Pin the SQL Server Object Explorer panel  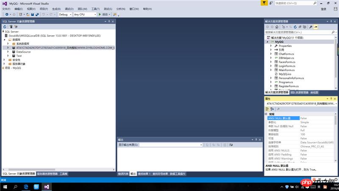point(109,22)
